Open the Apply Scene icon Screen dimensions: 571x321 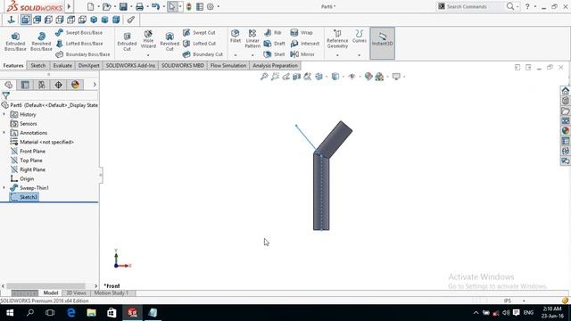coord(379,77)
